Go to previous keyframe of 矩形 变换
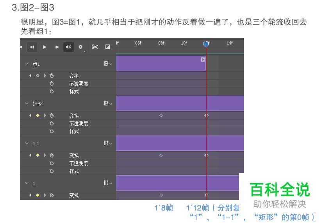This screenshot has height=223, width=332. 30,116
